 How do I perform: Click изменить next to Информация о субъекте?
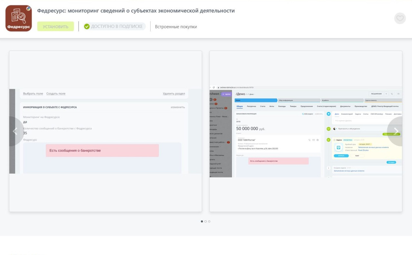coord(178,107)
